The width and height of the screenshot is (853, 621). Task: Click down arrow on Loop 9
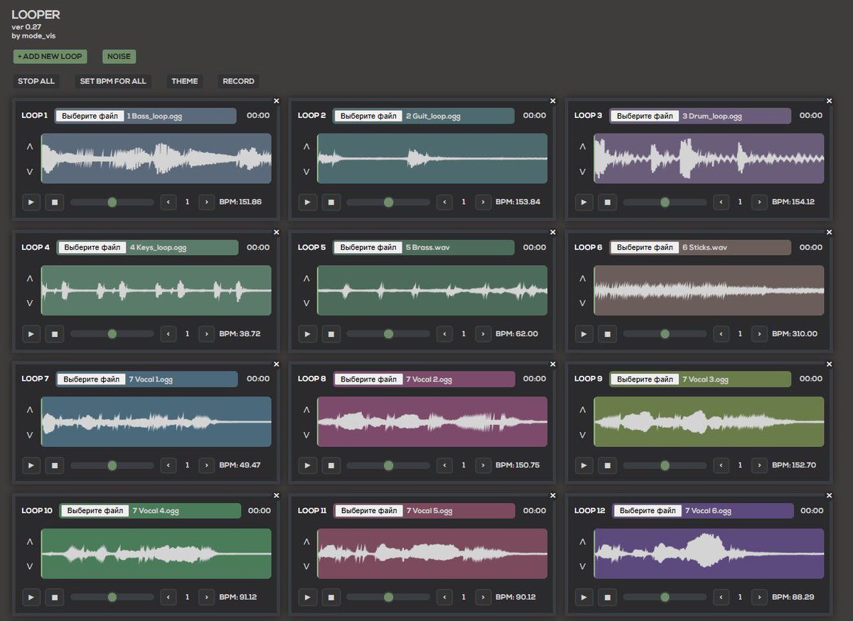tap(583, 435)
